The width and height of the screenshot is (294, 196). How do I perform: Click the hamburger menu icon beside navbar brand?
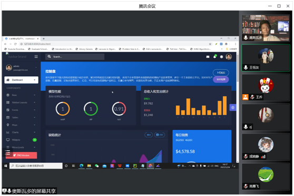[x=36, y=56]
